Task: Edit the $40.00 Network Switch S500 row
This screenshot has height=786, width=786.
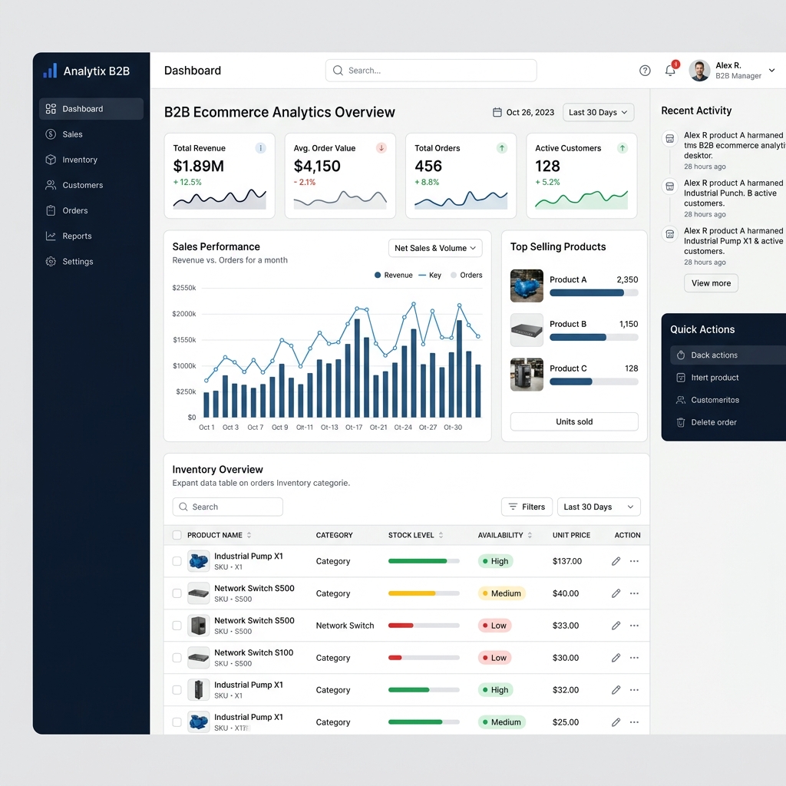Action: click(616, 593)
